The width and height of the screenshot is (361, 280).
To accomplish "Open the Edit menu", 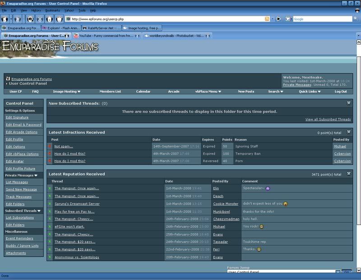I will (14, 10).
